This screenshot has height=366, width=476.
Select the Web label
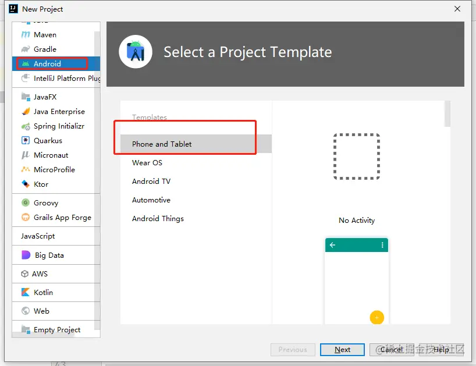coord(41,311)
